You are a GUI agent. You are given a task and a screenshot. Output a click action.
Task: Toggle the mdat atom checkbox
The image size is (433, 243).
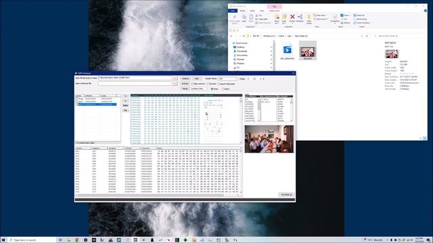pyautogui.click(x=76, y=105)
